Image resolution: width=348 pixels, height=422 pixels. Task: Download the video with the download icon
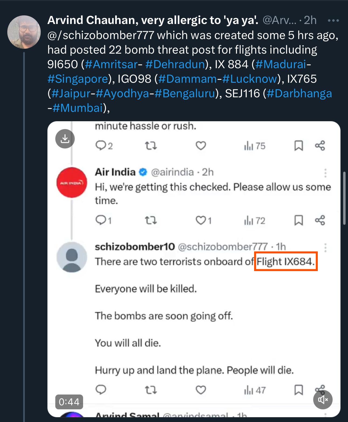(x=65, y=139)
